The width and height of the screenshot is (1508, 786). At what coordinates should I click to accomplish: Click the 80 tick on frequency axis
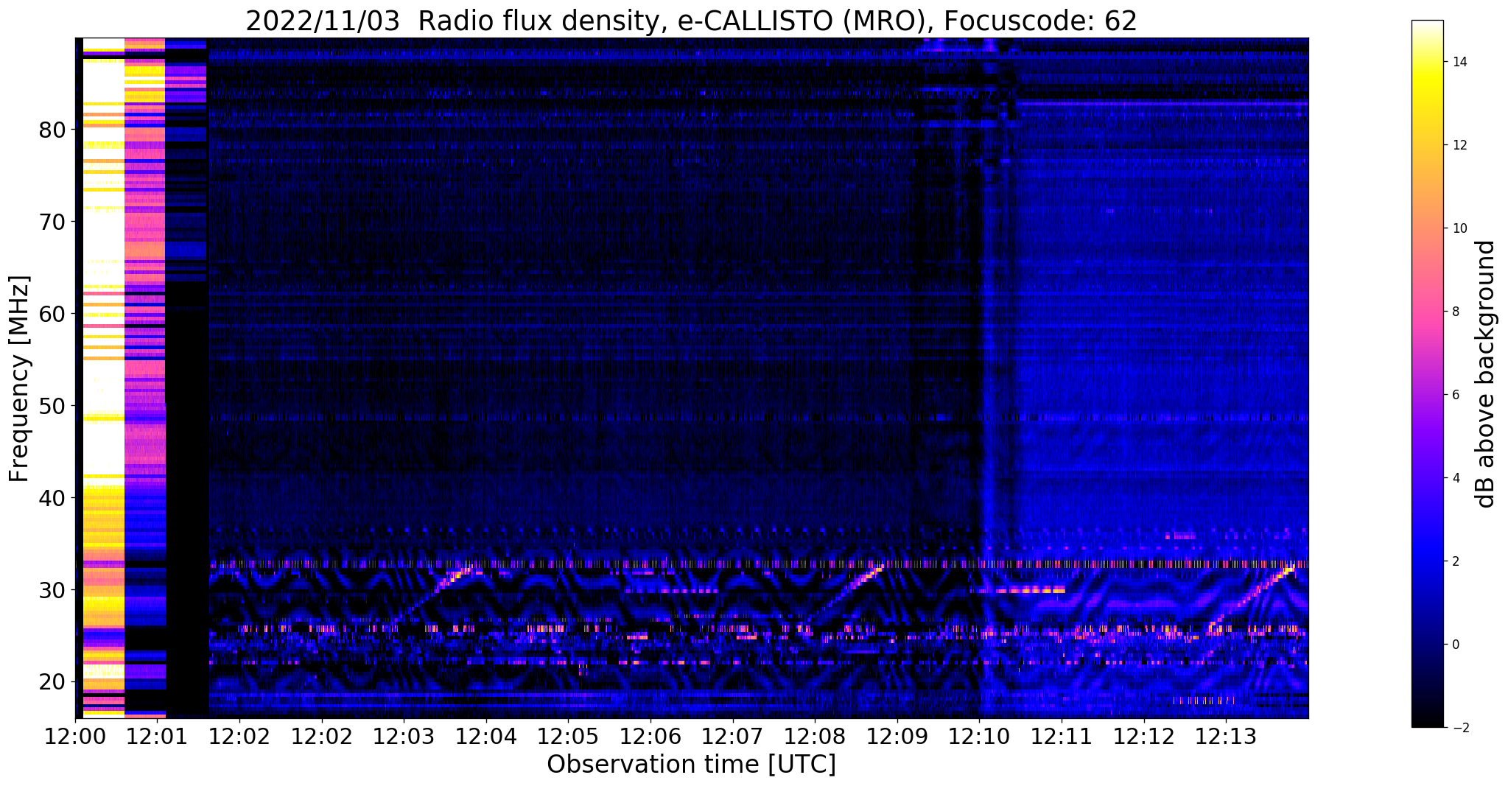[52, 130]
